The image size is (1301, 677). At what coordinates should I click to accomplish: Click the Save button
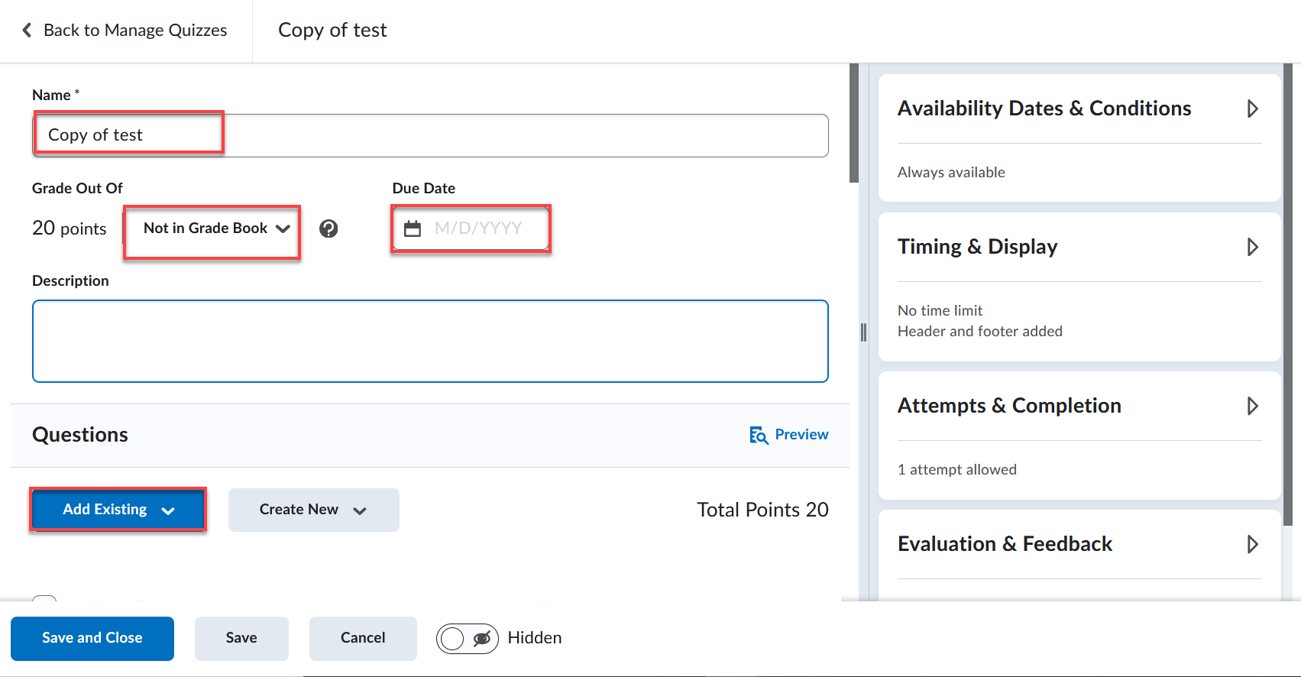click(x=241, y=638)
